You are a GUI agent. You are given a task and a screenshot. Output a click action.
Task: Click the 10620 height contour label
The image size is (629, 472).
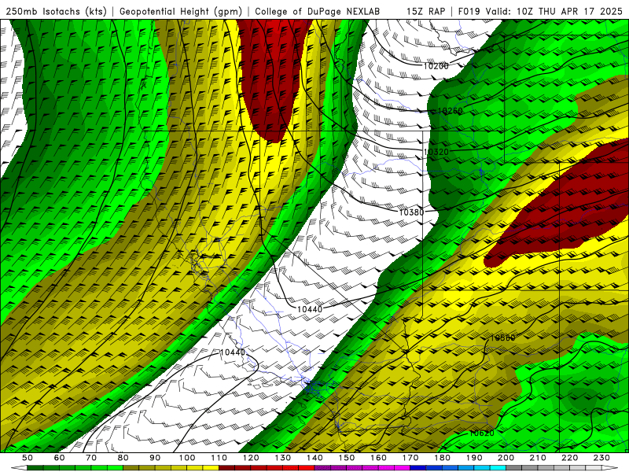coord(482,433)
